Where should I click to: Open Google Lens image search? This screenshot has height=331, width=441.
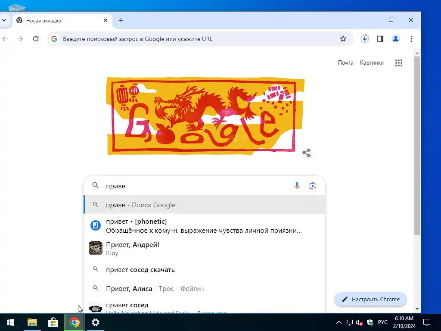coord(313,186)
